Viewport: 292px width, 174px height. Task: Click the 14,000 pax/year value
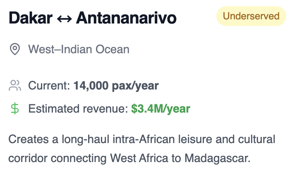point(116,86)
